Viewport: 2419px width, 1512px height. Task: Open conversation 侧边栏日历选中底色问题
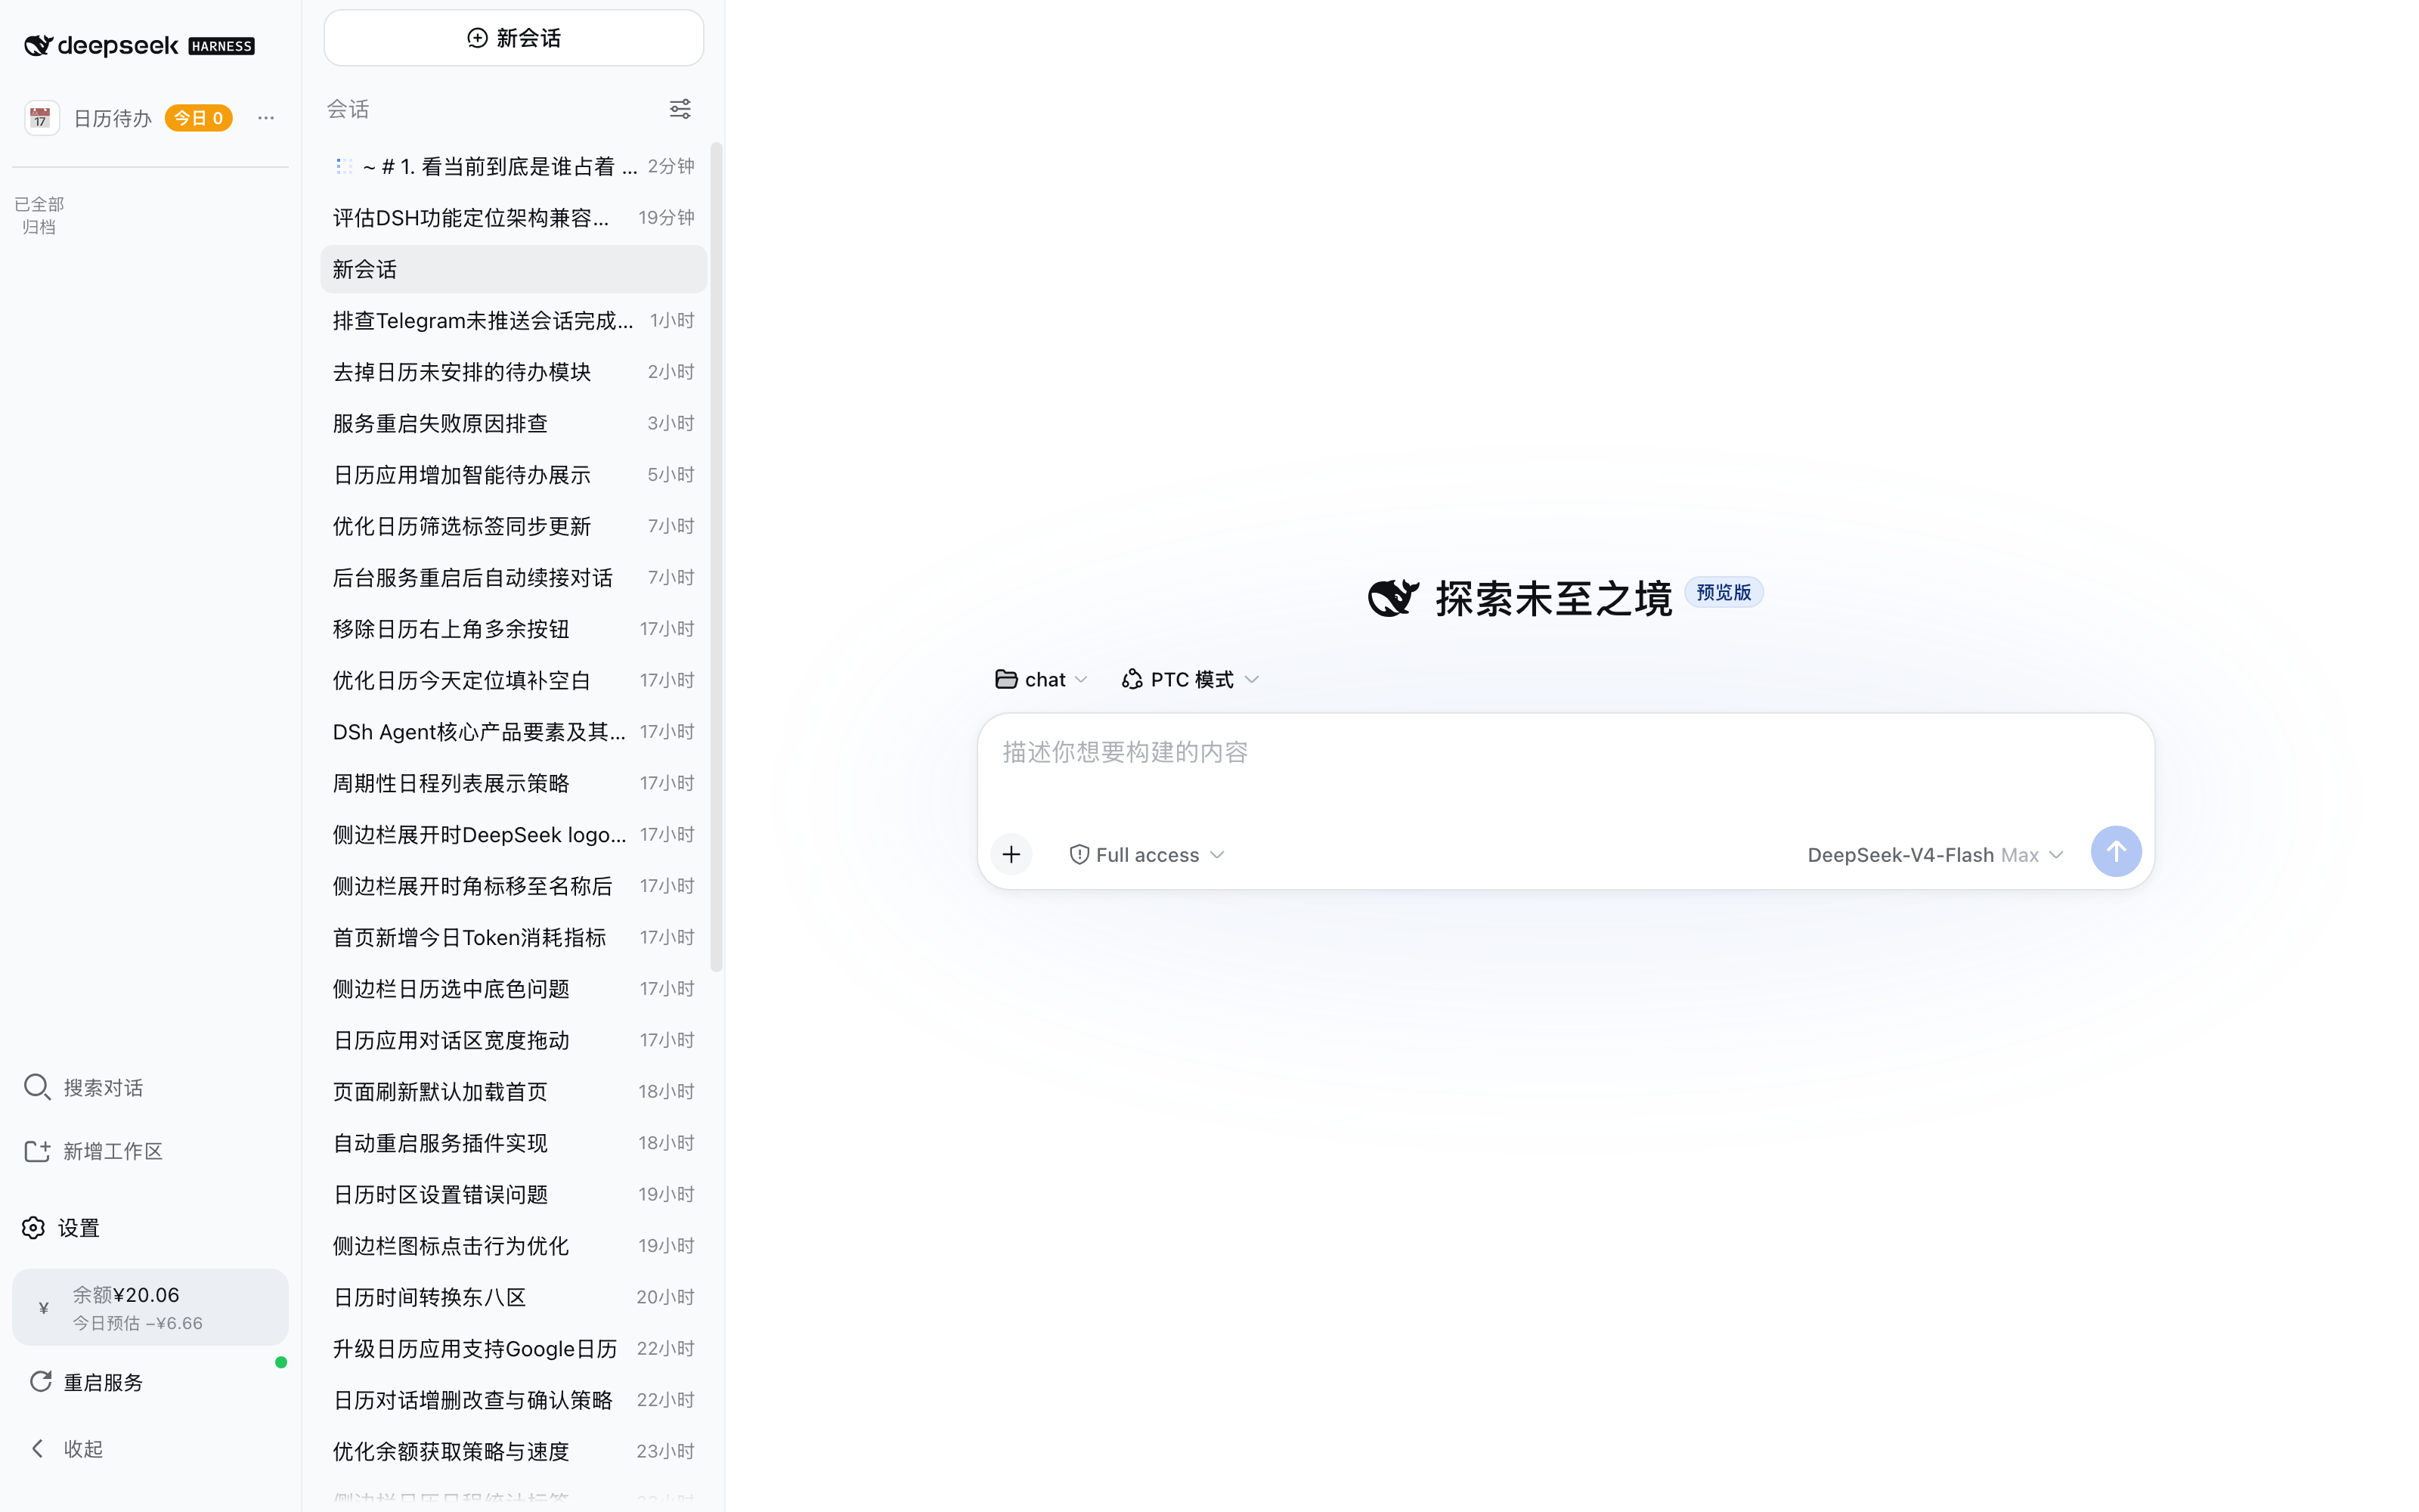coord(514,989)
